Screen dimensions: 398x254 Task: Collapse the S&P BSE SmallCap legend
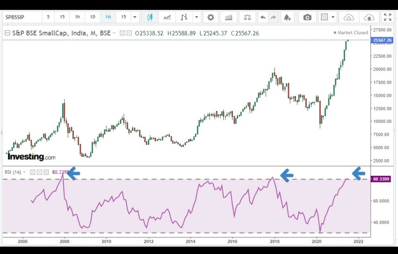[x=7, y=33]
